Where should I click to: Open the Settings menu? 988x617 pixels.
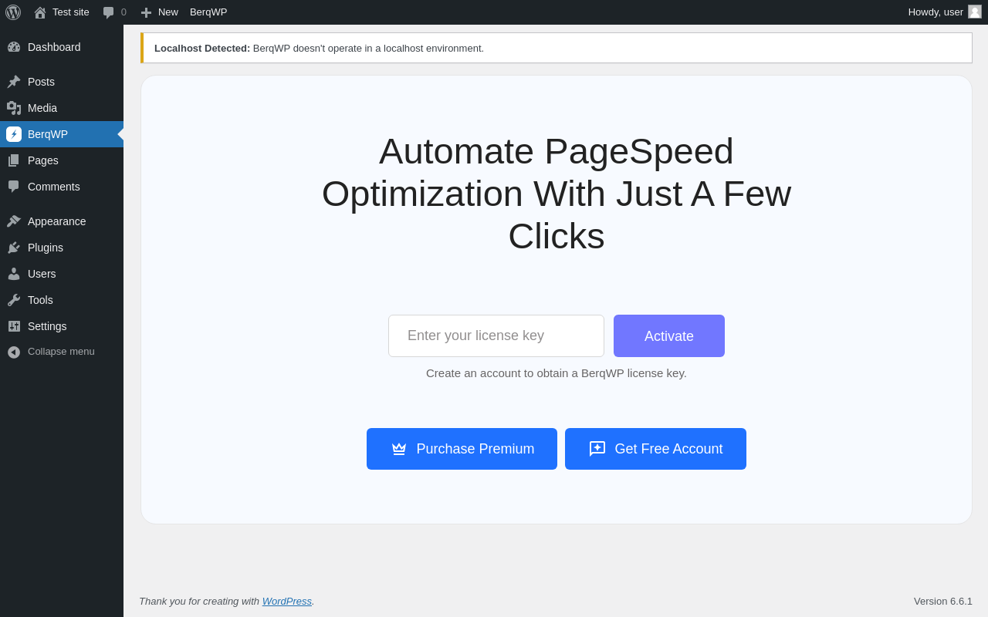pos(62,326)
